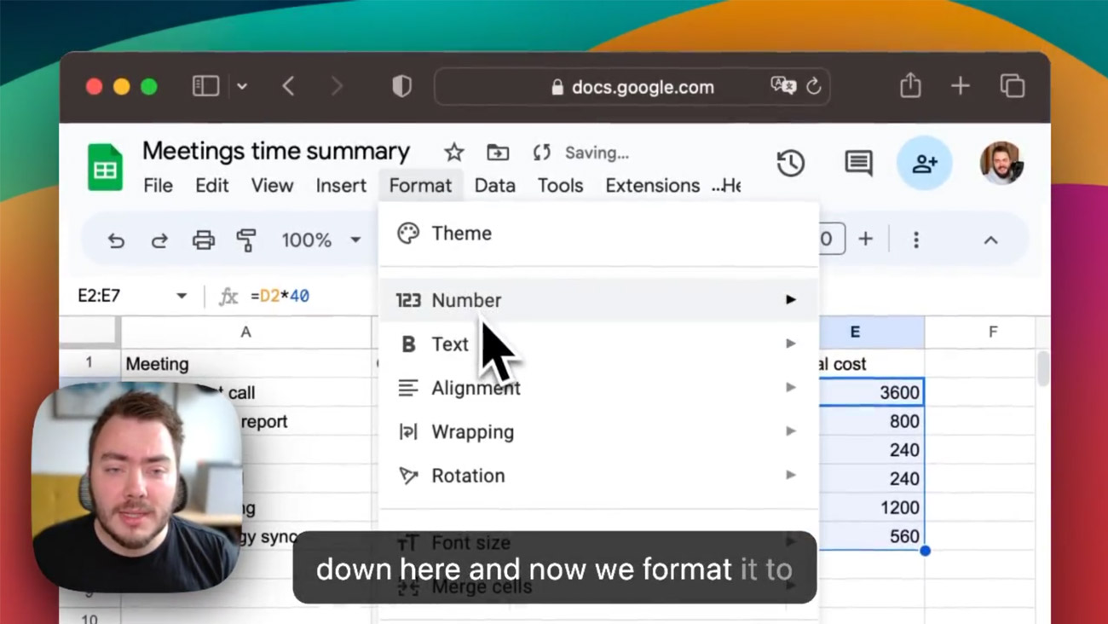Click the Safari sidebar toggle icon
Screen dimensions: 1108x624
pos(205,86)
